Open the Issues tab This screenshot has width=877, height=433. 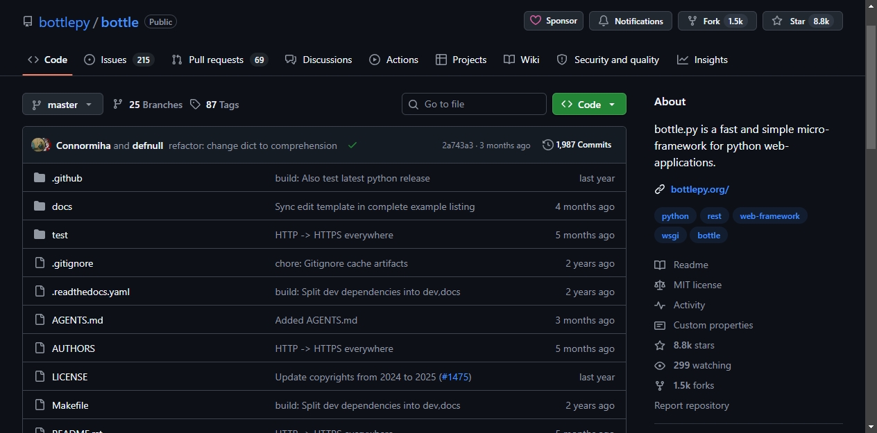[118, 60]
